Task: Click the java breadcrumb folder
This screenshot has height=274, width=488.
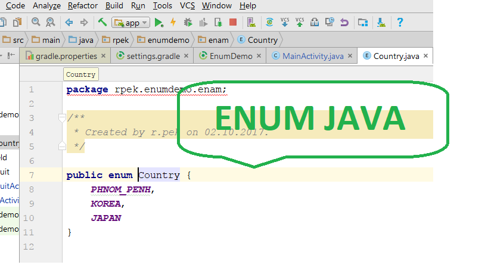Action: pos(81,40)
